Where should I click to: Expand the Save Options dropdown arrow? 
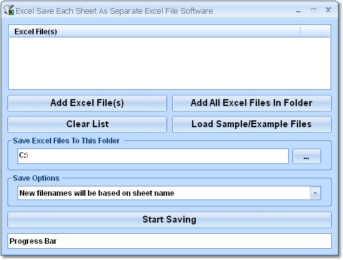pyautogui.click(x=315, y=193)
